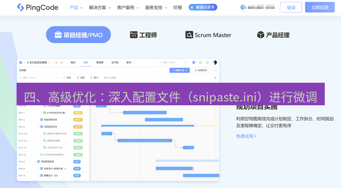
Task: Select the 工程师 role tab
Action: click(143, 35)
